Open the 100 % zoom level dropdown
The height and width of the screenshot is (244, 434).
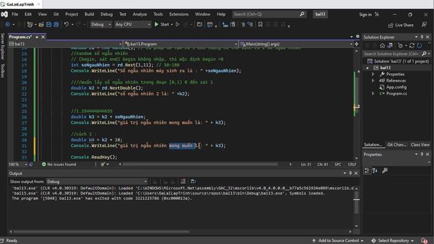(18, 164)
